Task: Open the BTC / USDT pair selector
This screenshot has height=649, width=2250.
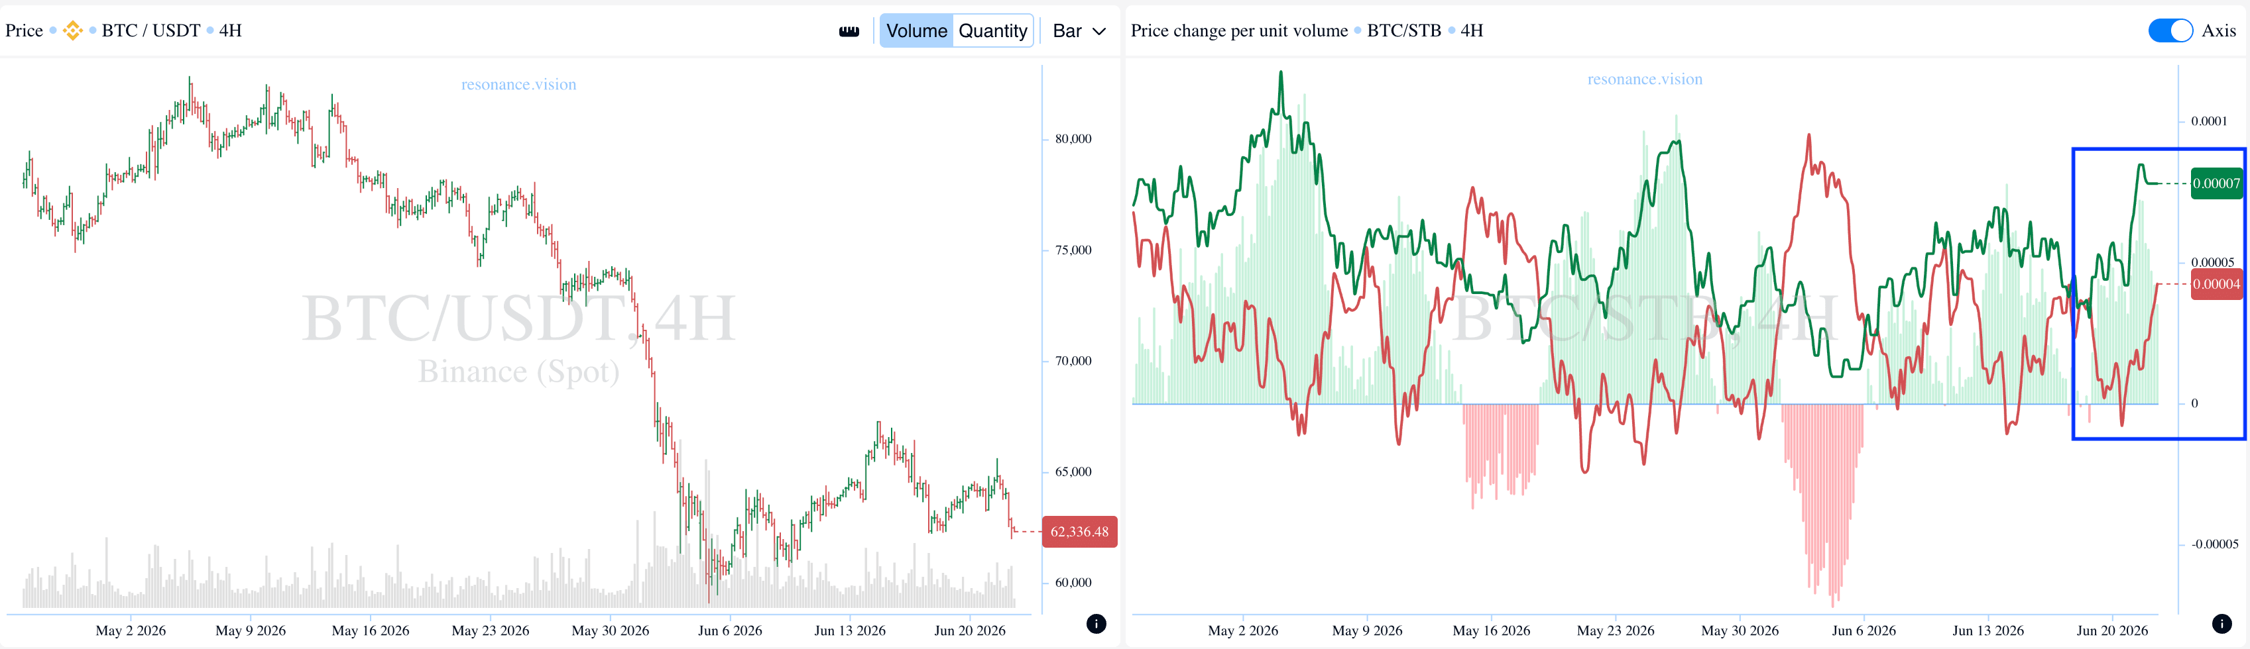Action: tap(151, 30)
